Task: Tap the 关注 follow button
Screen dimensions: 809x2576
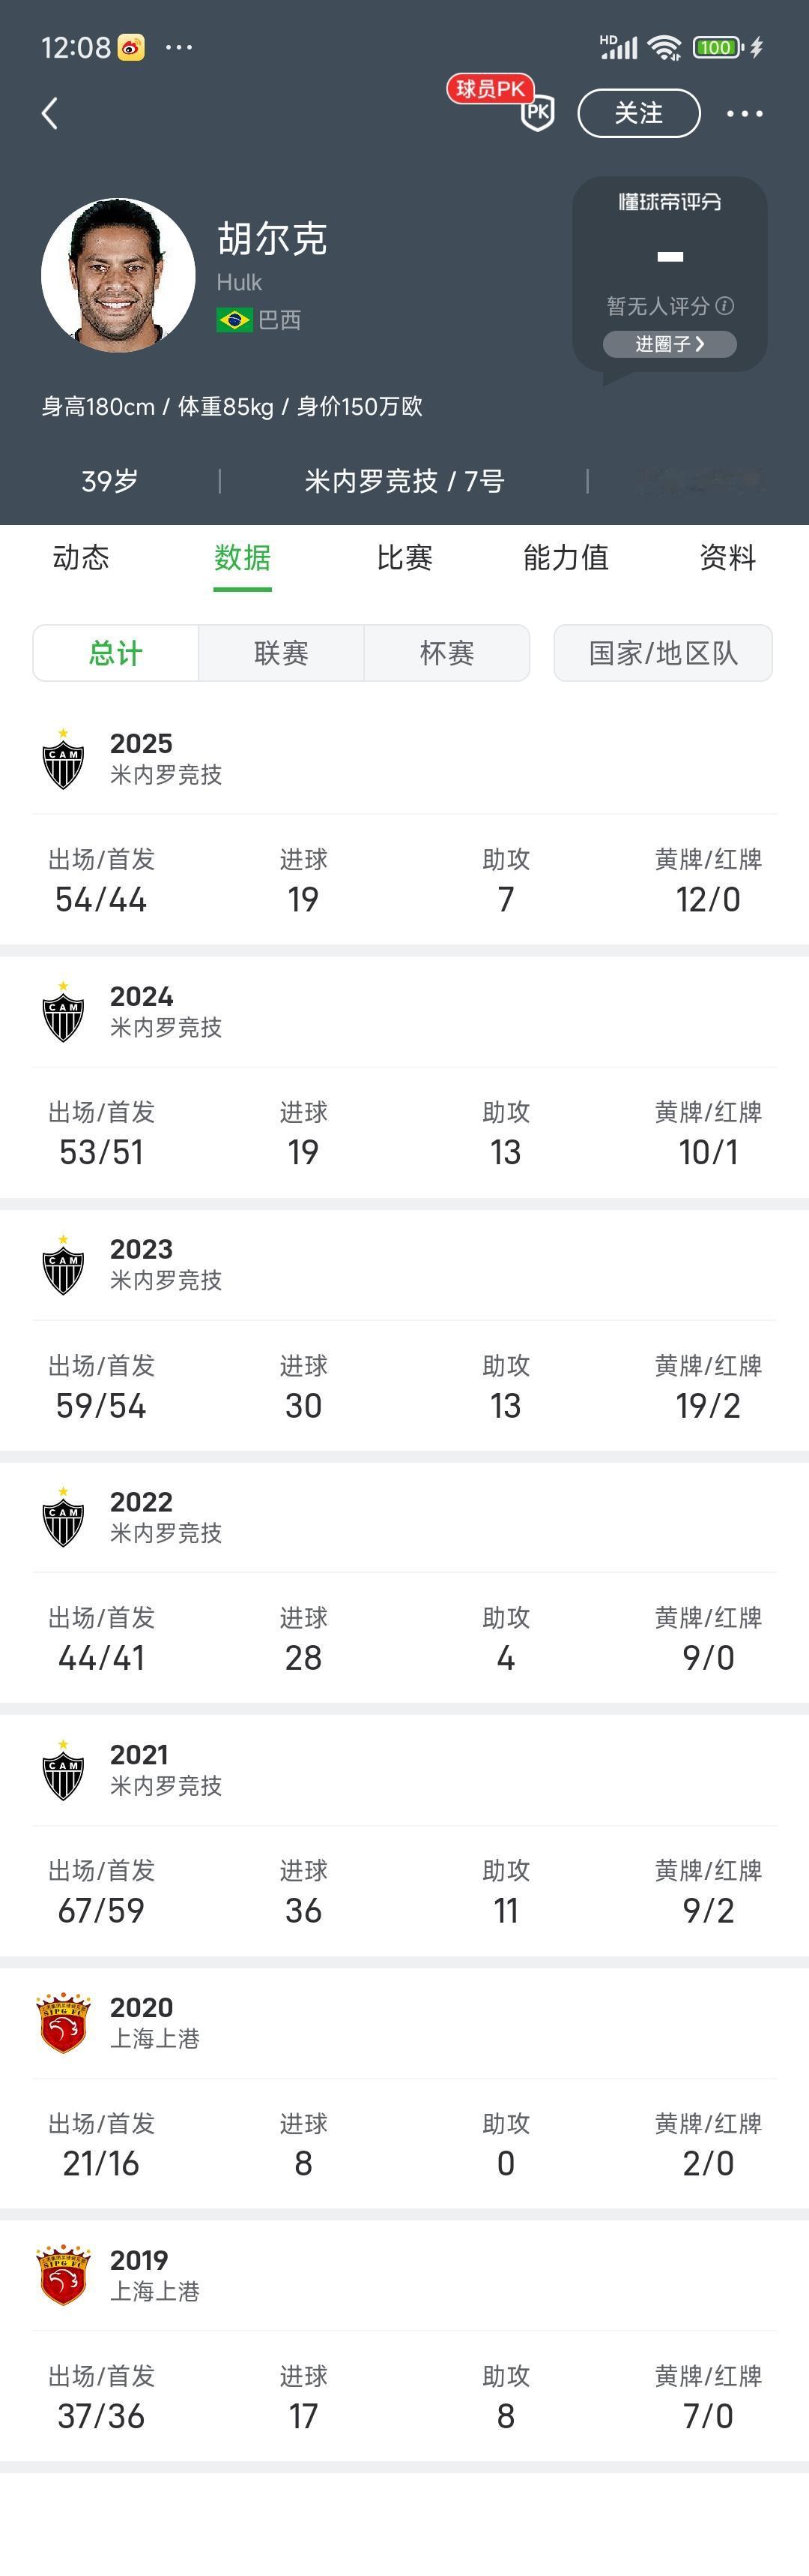Action: pyautogui.click(x=638, y=114)
